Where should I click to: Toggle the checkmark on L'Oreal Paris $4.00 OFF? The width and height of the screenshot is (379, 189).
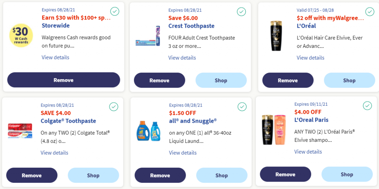click(368, 106)
